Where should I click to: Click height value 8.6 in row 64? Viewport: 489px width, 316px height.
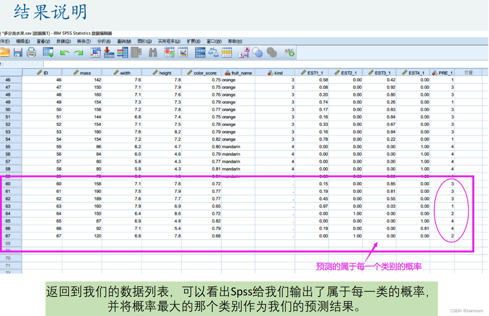click(162, 214)
